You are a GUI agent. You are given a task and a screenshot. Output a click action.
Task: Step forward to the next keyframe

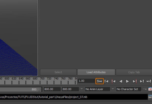point(135,81)
